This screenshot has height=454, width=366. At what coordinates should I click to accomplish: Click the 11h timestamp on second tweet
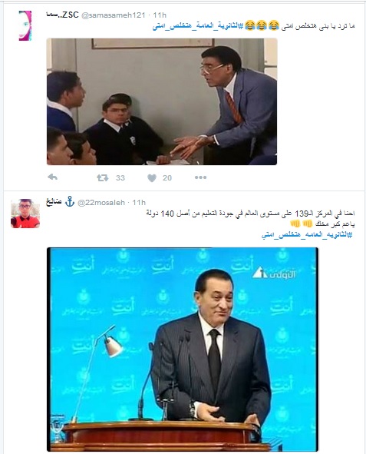(x=139, y=202)
